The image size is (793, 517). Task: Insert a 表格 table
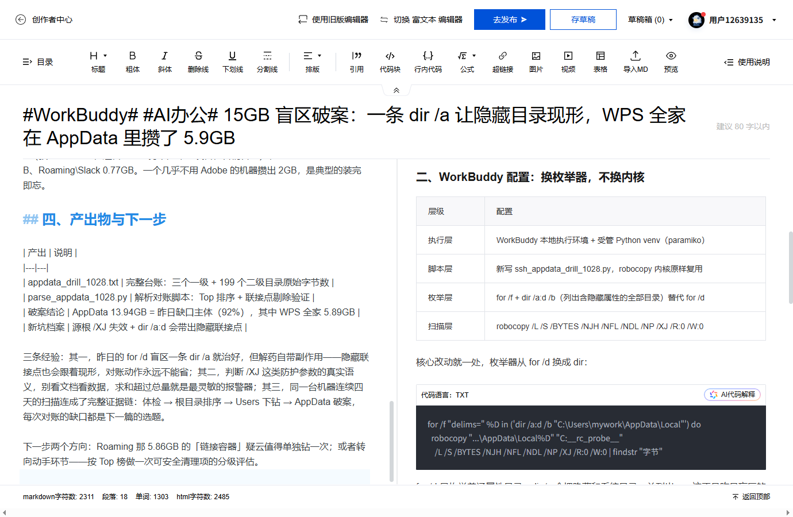600,61
